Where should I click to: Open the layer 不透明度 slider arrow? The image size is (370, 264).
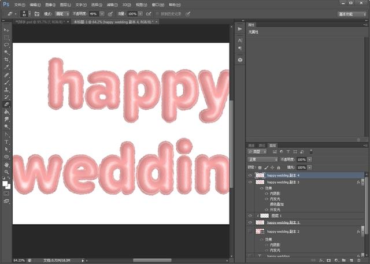309,159
